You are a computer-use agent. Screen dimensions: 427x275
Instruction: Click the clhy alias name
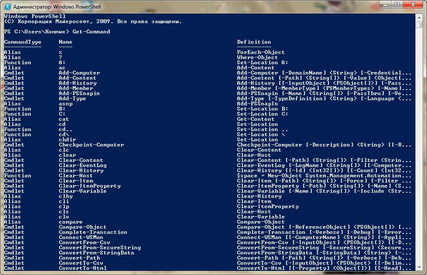tap(66, 196)
